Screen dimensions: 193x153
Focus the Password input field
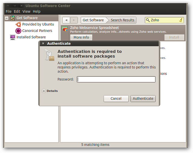click(116, 80)
